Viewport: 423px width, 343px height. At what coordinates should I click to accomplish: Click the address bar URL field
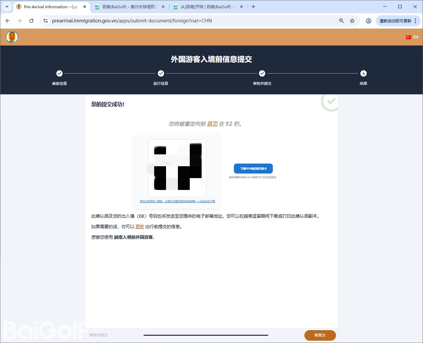pos(191,21)
